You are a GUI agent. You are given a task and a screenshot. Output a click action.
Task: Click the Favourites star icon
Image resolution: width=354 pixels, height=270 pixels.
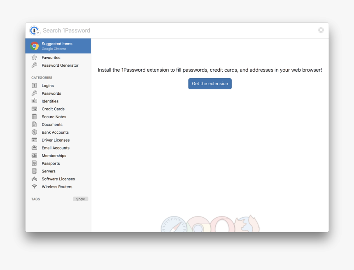point(35,57)
